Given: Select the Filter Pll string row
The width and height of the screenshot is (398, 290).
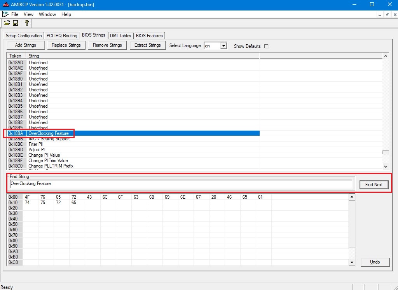Looking at the screenshot, I should tap(134, 144).
